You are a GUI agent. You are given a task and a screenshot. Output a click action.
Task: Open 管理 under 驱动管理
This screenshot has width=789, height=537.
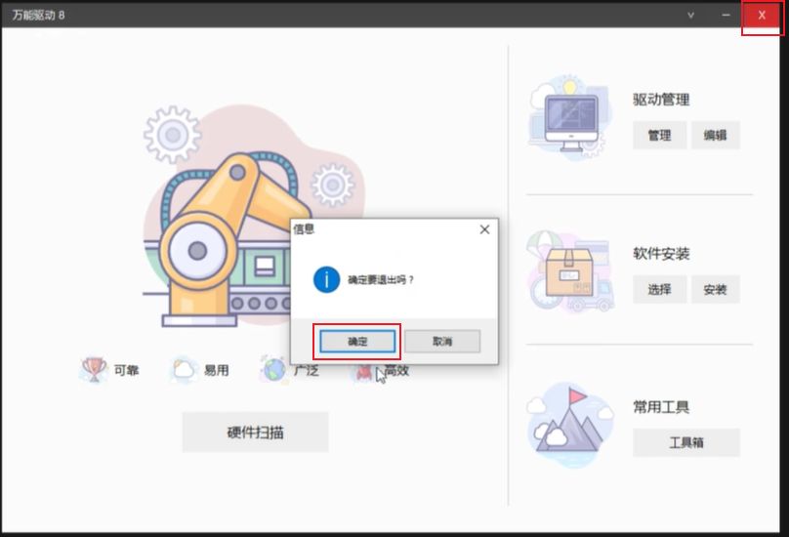point(659,136)
